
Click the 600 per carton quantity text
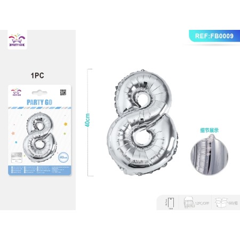(x=233, y=203)
